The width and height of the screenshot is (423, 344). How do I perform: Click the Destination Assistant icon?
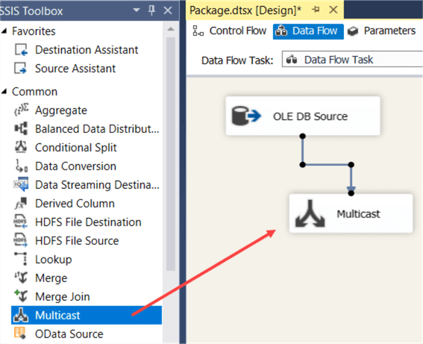[x=21, y=50]
